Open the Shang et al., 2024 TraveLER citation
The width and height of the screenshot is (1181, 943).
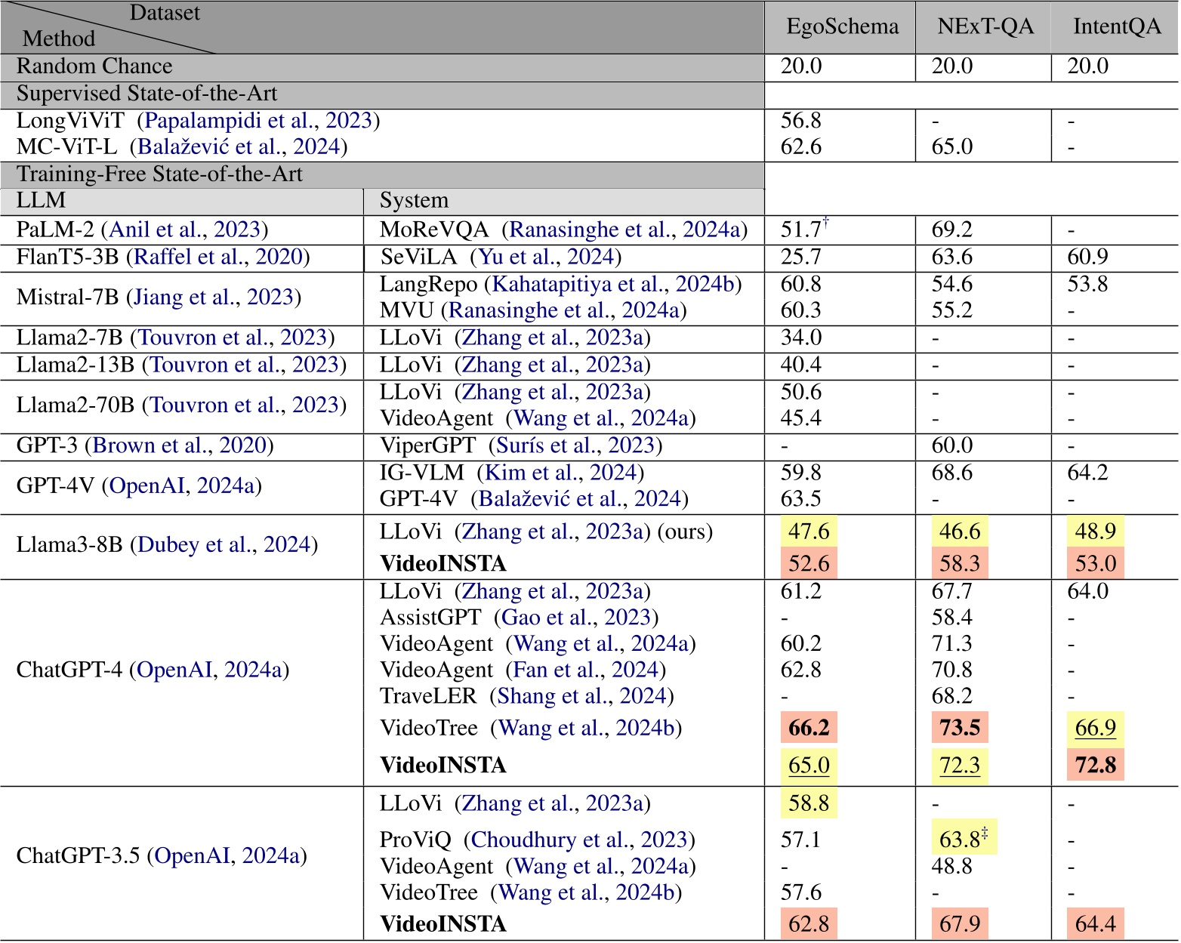(581, 696)
